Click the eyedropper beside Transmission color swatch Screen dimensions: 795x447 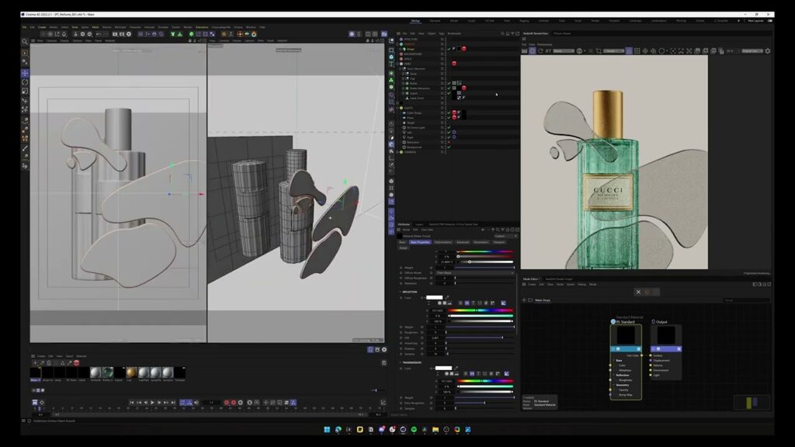pos(456,369)
